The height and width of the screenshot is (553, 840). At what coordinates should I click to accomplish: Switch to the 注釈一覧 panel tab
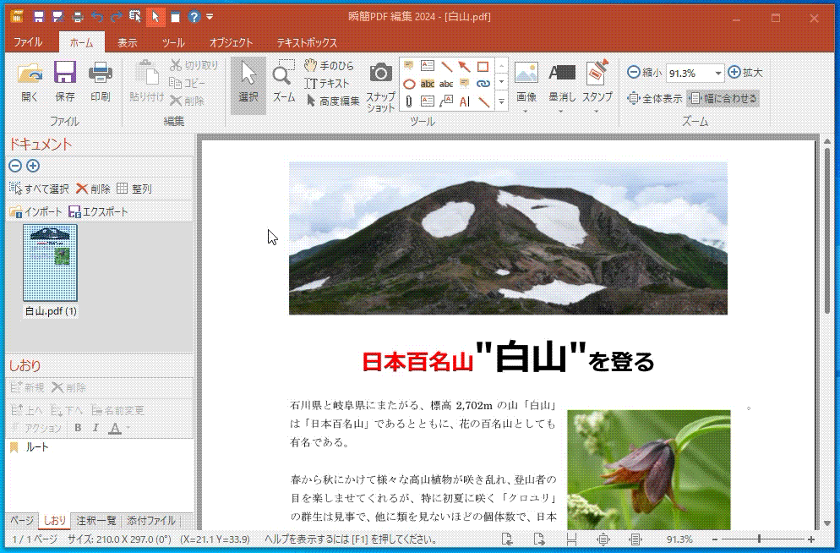(96, 520)
